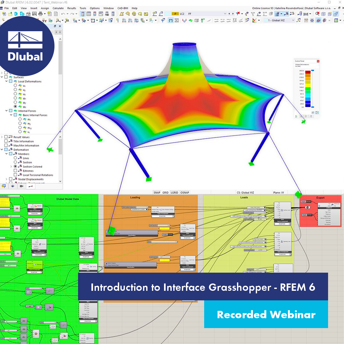
Task: Select the eye visibility tab below the navigator
Action: [x=13, y=186]
